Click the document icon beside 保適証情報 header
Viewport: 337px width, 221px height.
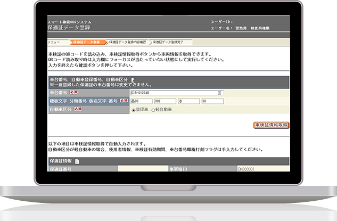pos(77,161)
